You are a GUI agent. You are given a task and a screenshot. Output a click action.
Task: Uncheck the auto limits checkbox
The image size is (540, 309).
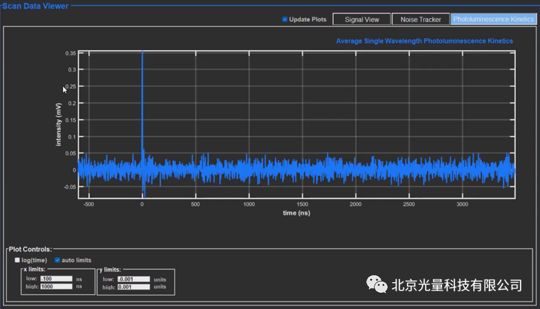pyautogui.click(x=57, y=260)
